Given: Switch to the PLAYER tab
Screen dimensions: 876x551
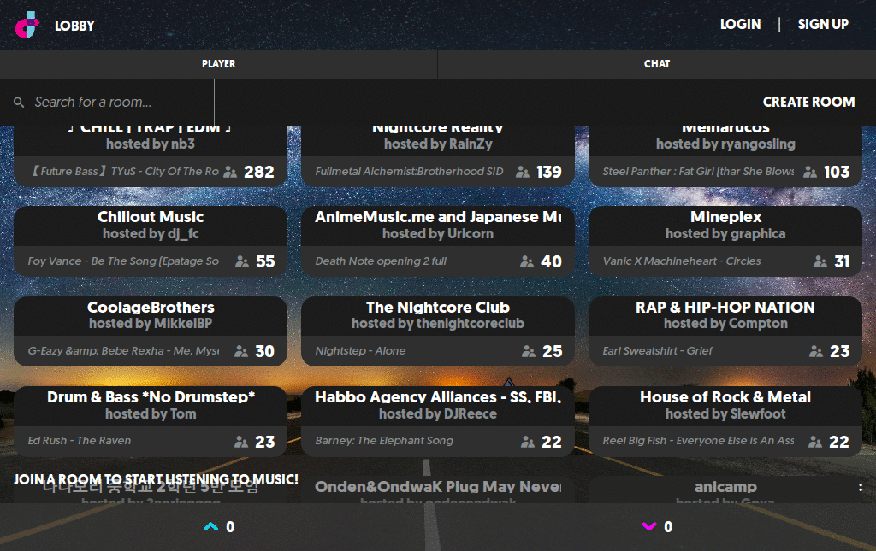Looking at the screenshot, I should tap(218, 64).
